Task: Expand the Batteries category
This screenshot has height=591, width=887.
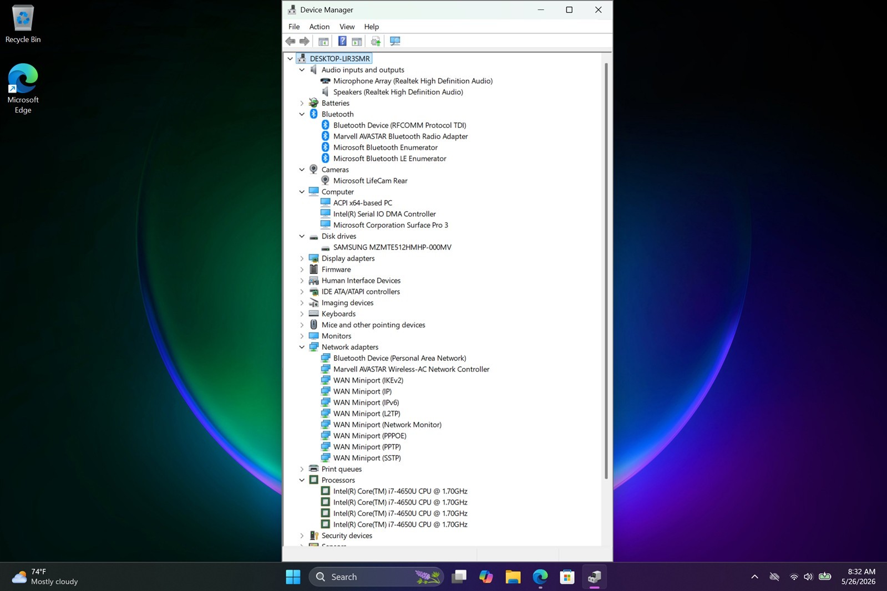Action: point(302,103)
